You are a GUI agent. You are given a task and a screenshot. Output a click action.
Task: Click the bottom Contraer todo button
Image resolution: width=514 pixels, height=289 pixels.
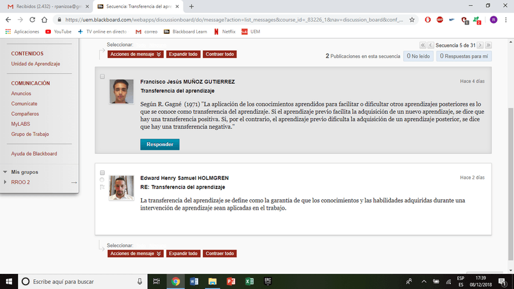click(219, 253)
